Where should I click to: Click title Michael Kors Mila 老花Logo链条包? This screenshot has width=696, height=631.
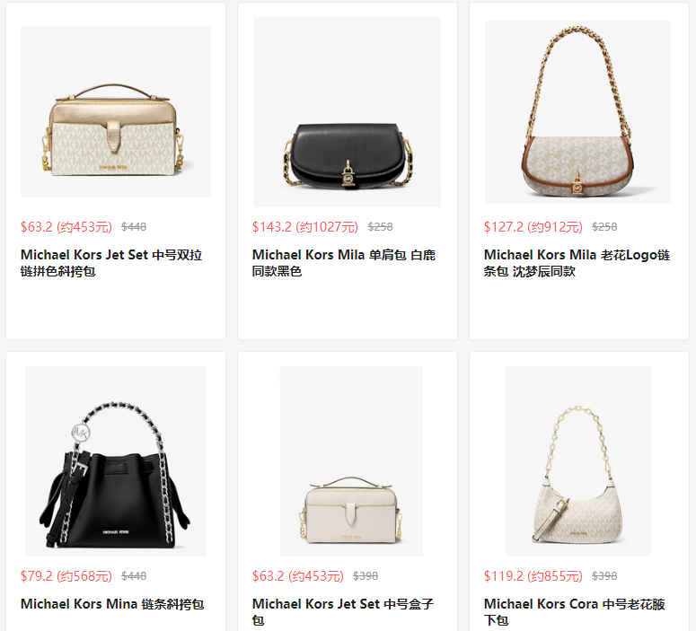tap(577, 263)
